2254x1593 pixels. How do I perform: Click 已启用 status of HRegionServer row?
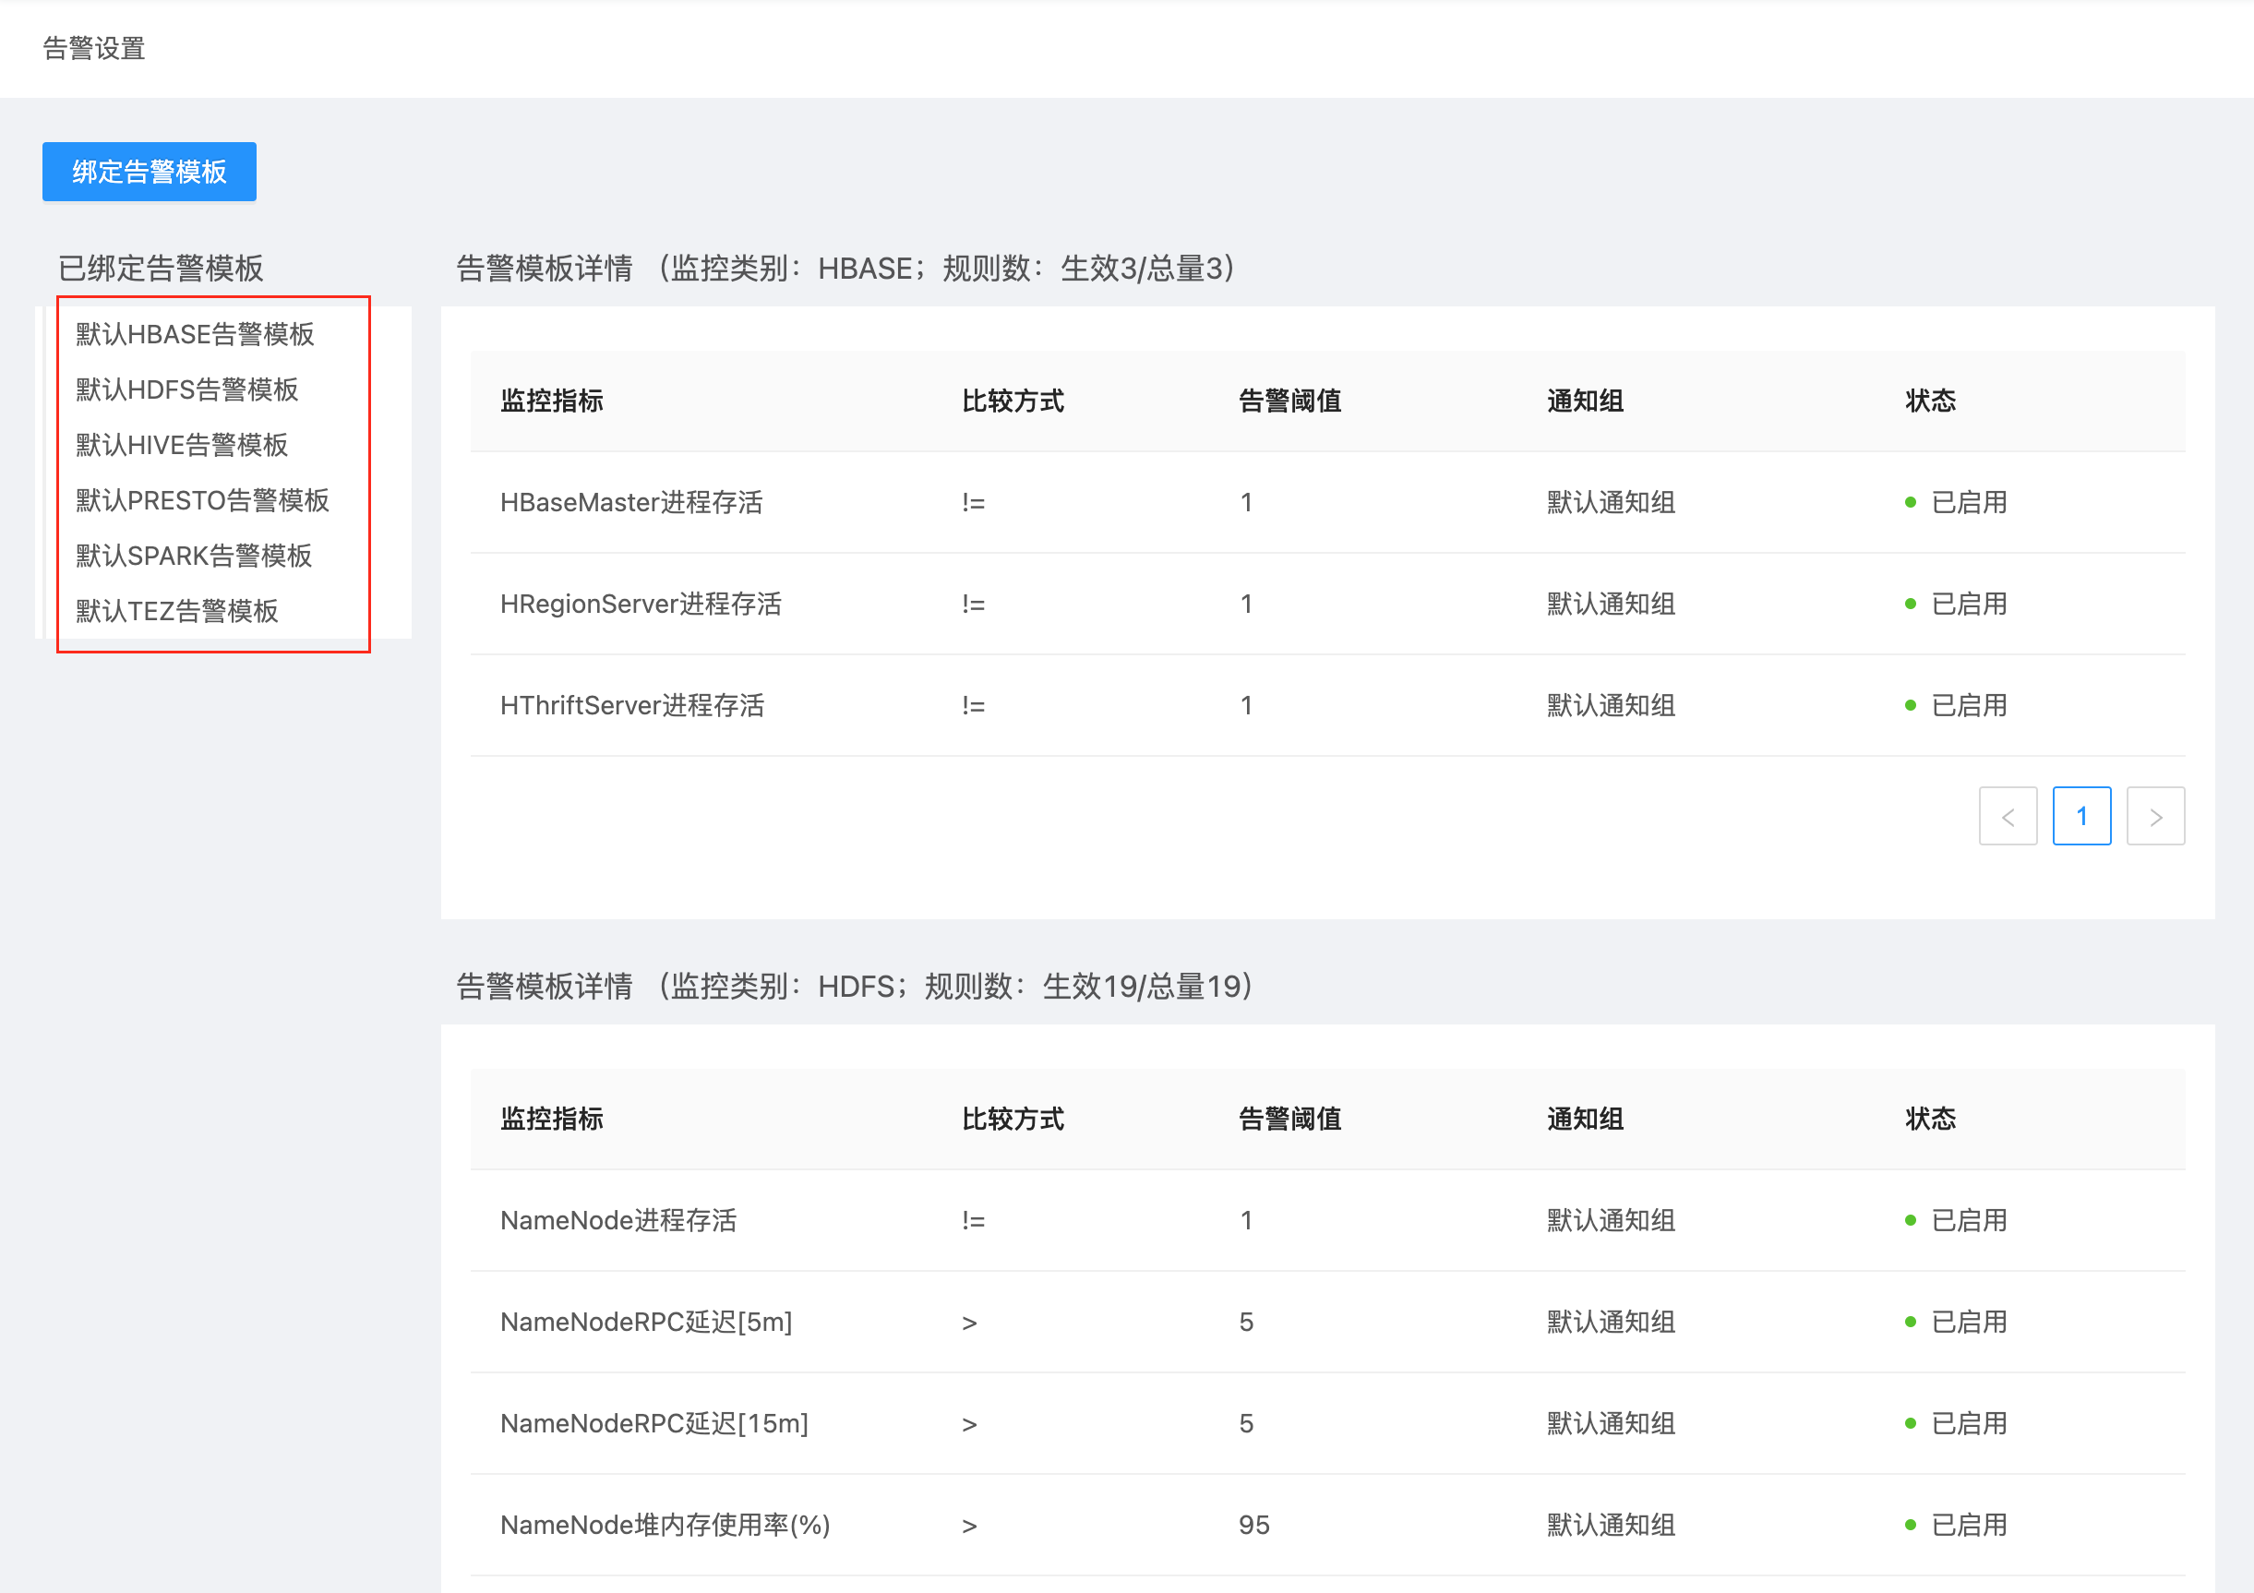pos(1967,605)
